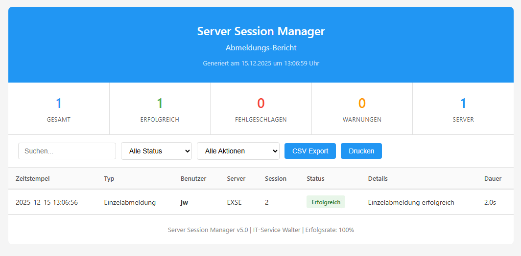Click the Erfolgreich count statistics card
The width and height of the screenshot is (521, 256).
[160, 109]
